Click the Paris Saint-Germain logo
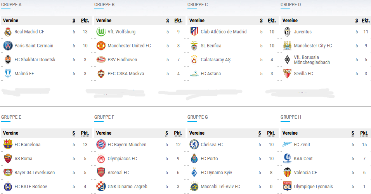Screen dimensions: 371x194 [8, 46]
